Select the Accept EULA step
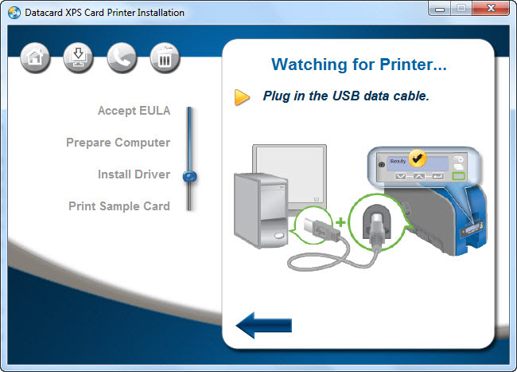Screen dimensions: 517x372 tap(134, 111)
